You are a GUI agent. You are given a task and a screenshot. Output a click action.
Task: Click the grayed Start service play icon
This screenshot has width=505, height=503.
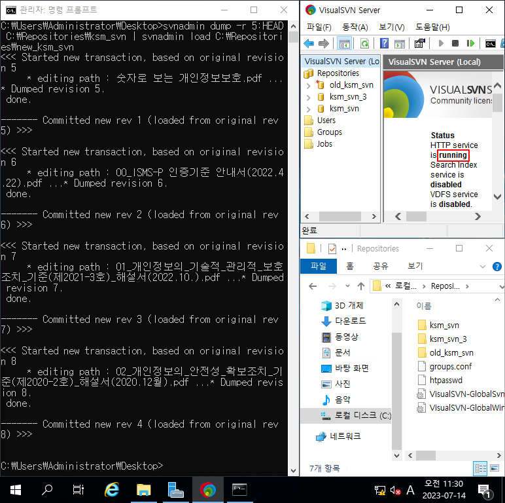[x=441, y=43]
